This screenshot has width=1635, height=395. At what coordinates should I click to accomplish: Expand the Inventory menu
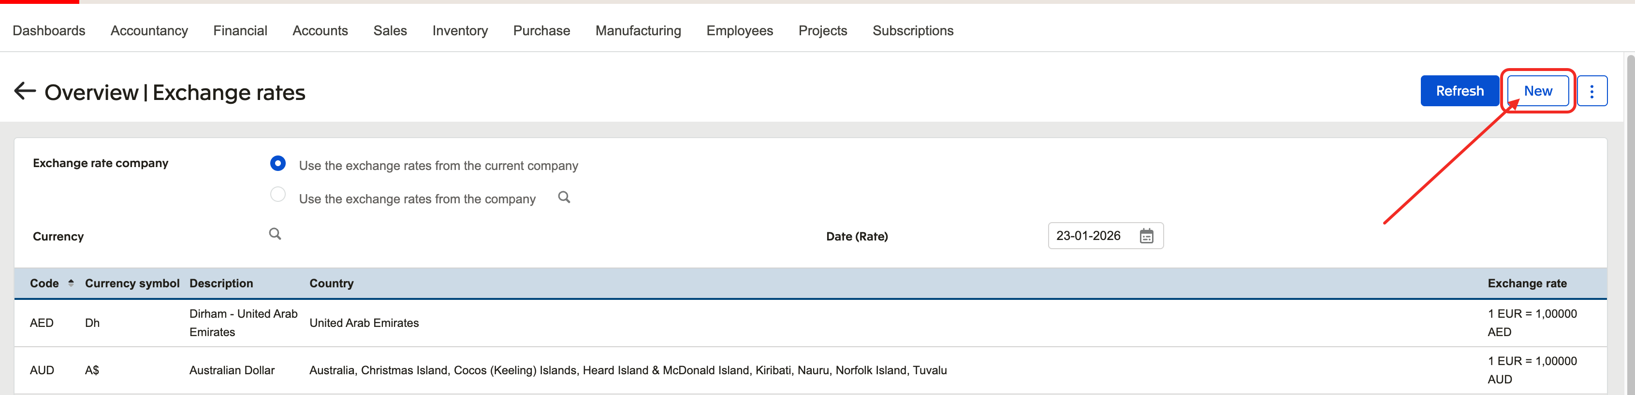click(x=460, y=30)
